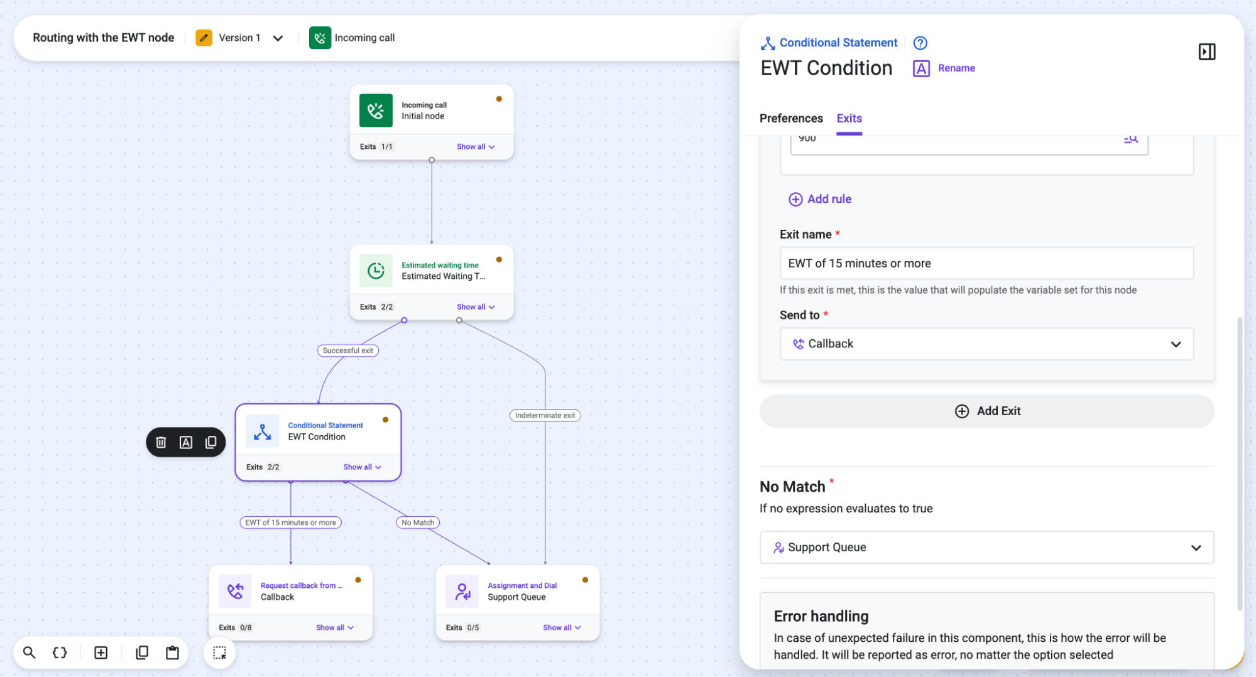
Task: Collapse the side panel with the panel icon
Action: (x=1206, y=51)
